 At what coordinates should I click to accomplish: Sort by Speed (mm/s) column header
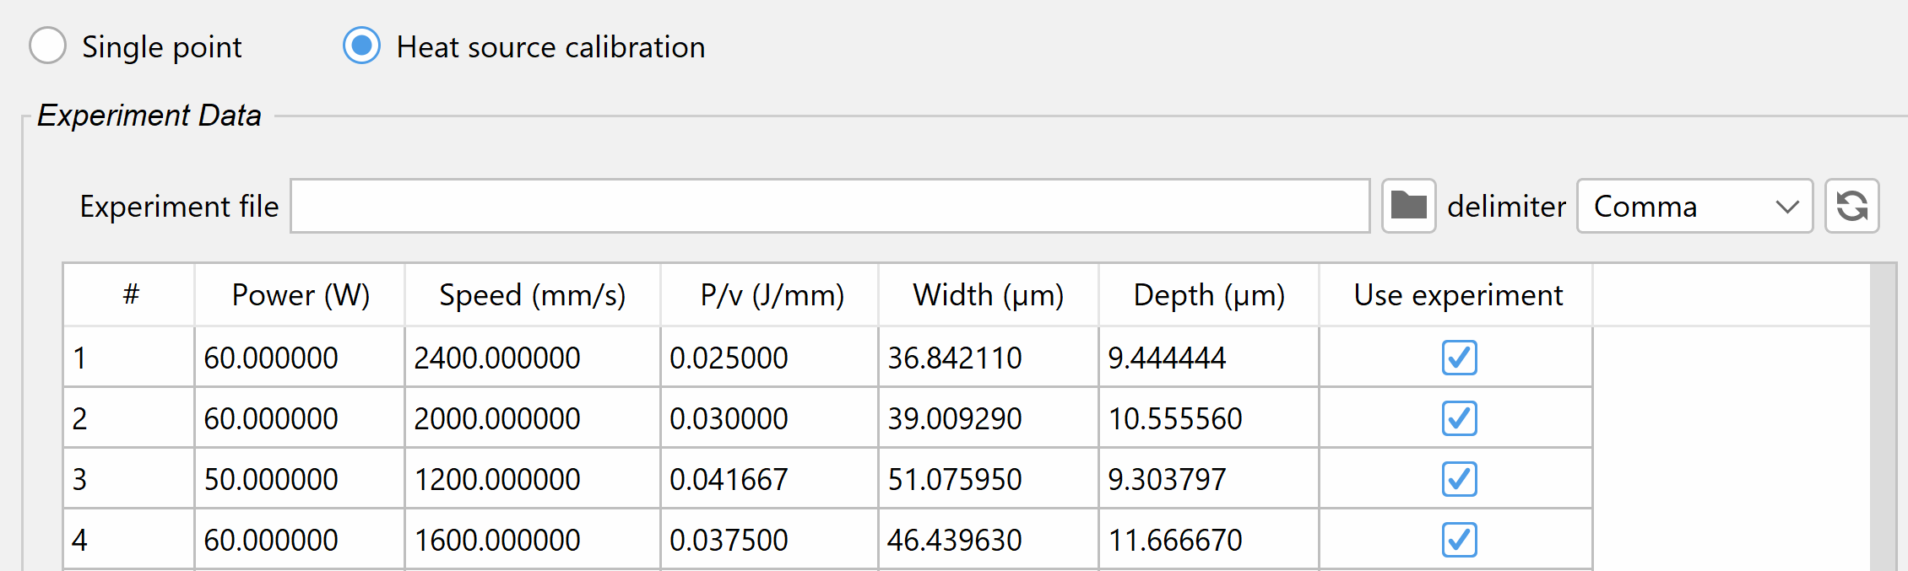coord(532,295)
